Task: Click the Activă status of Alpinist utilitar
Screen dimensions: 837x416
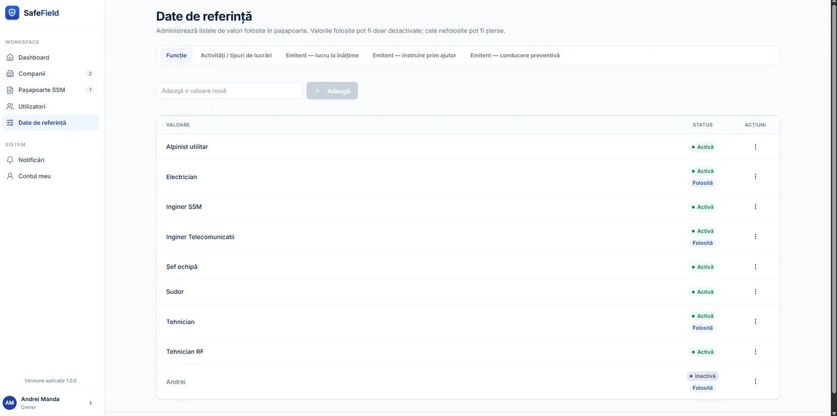Action: [703, 147]
